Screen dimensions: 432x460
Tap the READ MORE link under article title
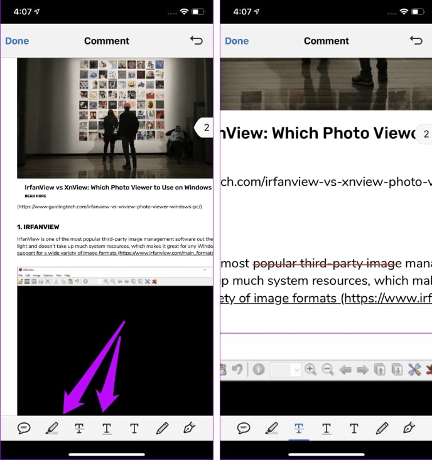click(35, 196)
